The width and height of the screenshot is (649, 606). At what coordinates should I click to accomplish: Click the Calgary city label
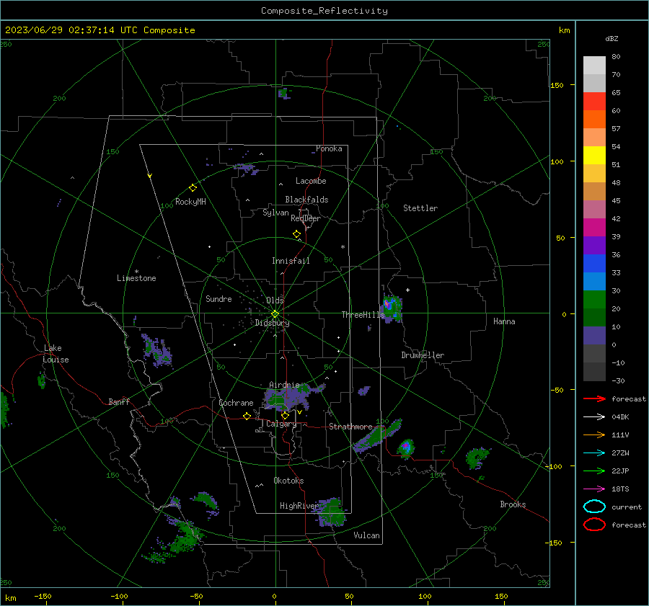click(281, 424)
